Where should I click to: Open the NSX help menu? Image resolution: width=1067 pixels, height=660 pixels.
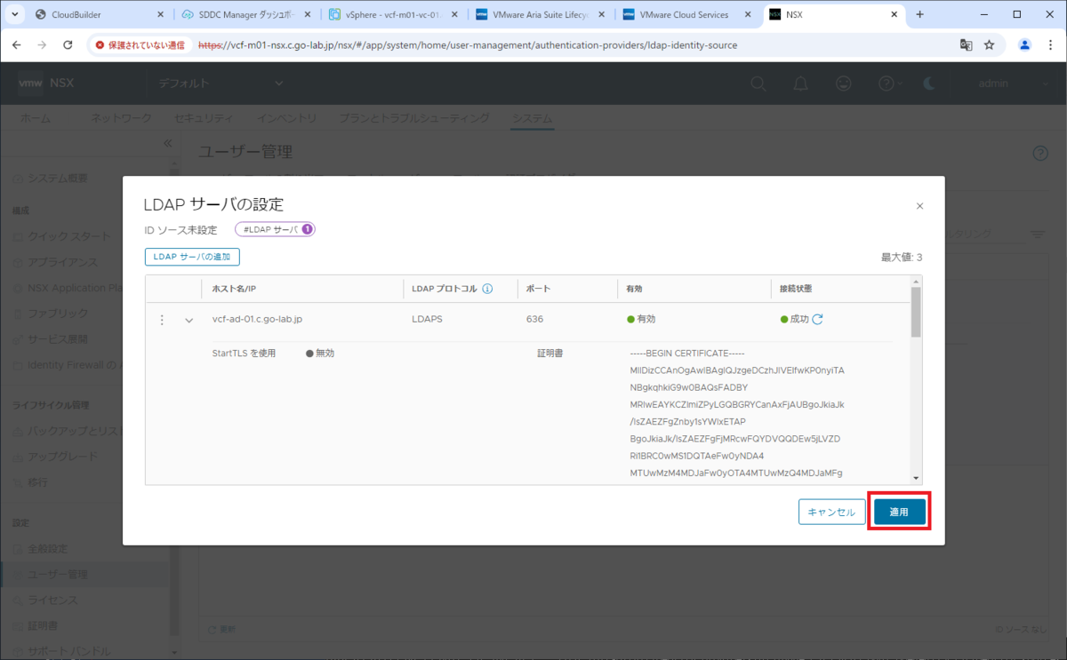point(888,83)
